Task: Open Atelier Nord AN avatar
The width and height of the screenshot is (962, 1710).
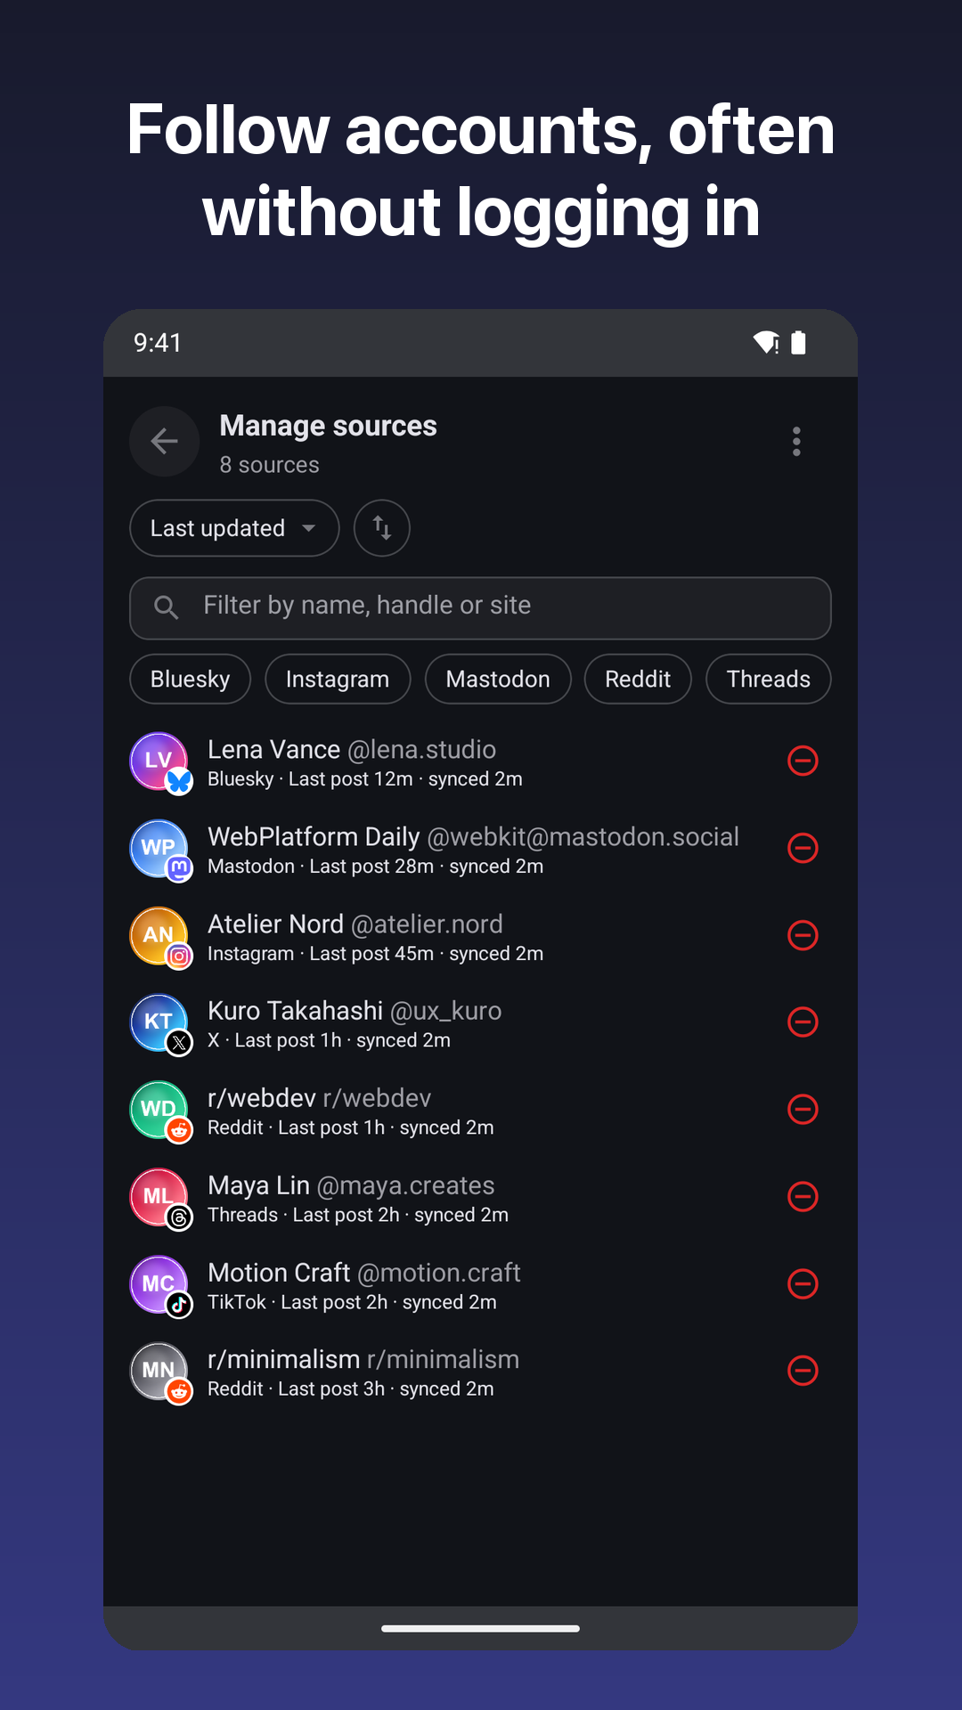Action: point(159,936)
